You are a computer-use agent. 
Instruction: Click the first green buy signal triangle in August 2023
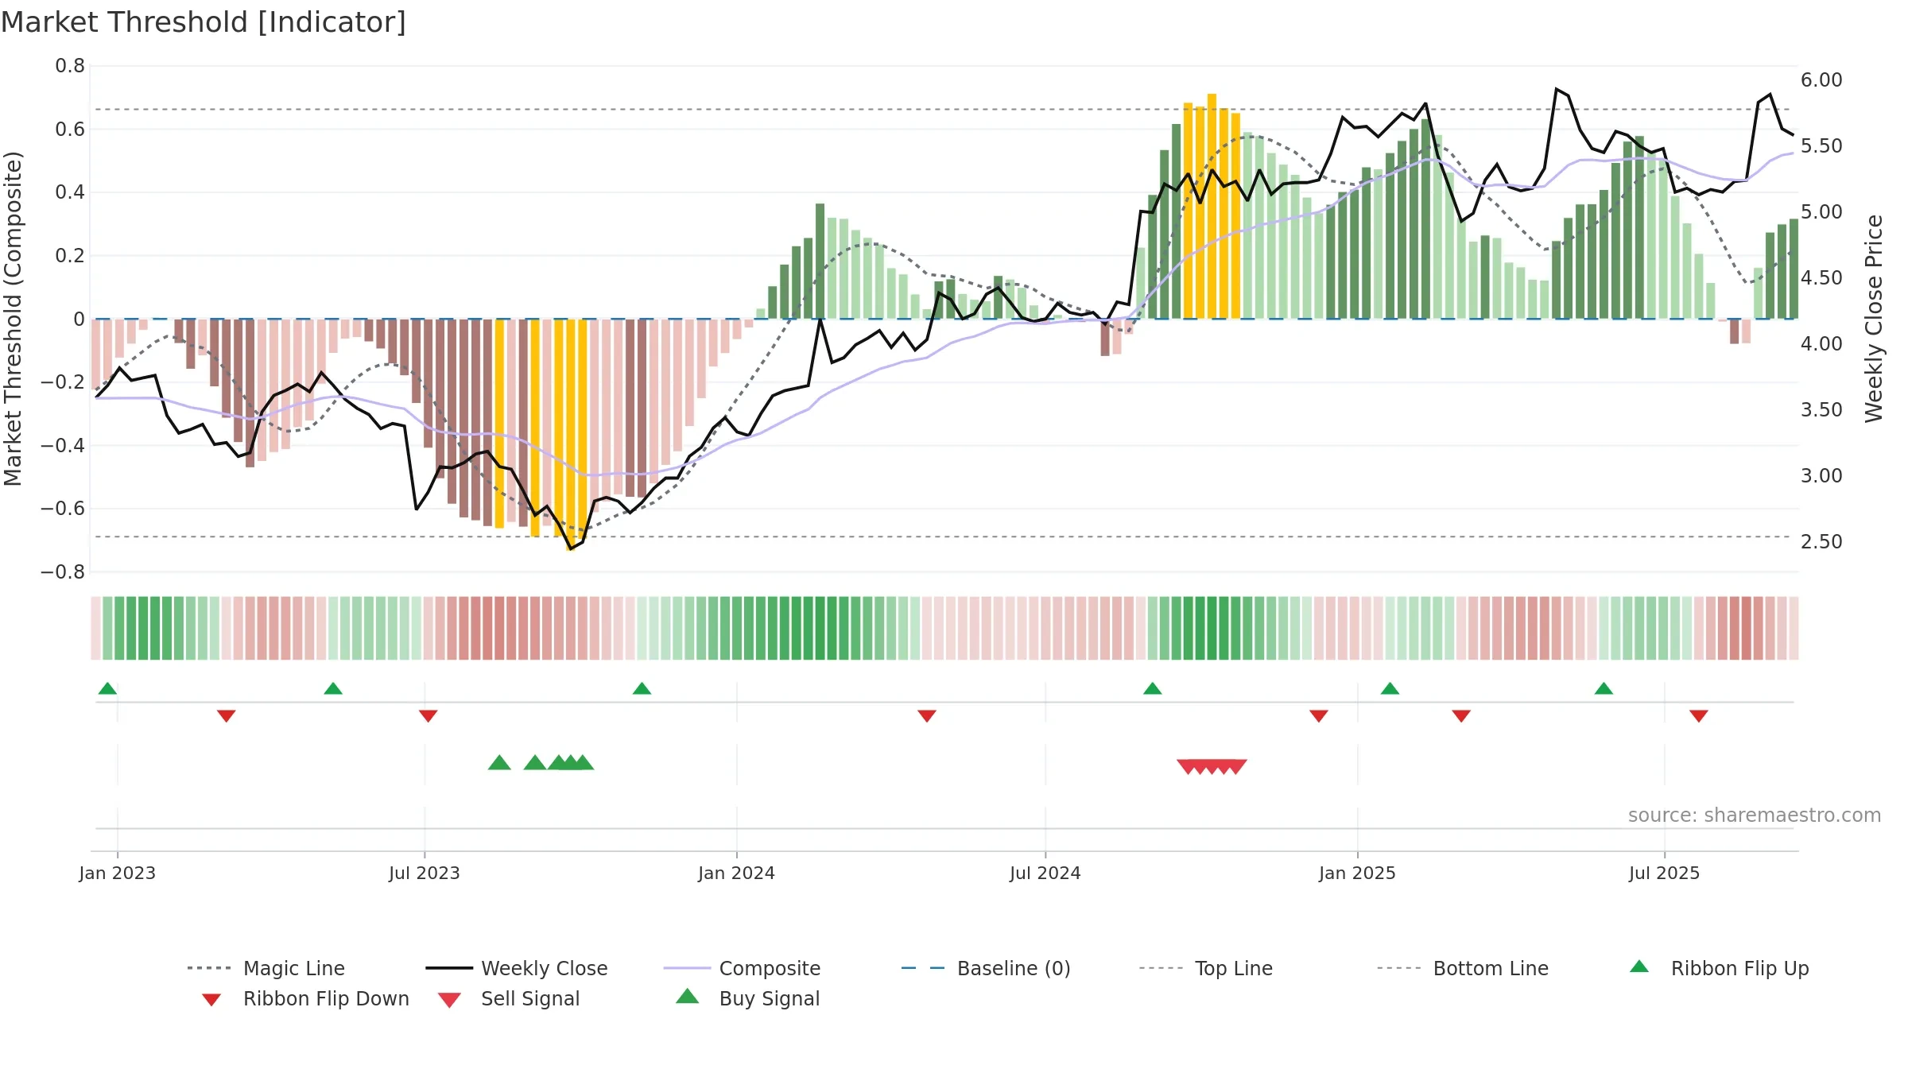499,763
